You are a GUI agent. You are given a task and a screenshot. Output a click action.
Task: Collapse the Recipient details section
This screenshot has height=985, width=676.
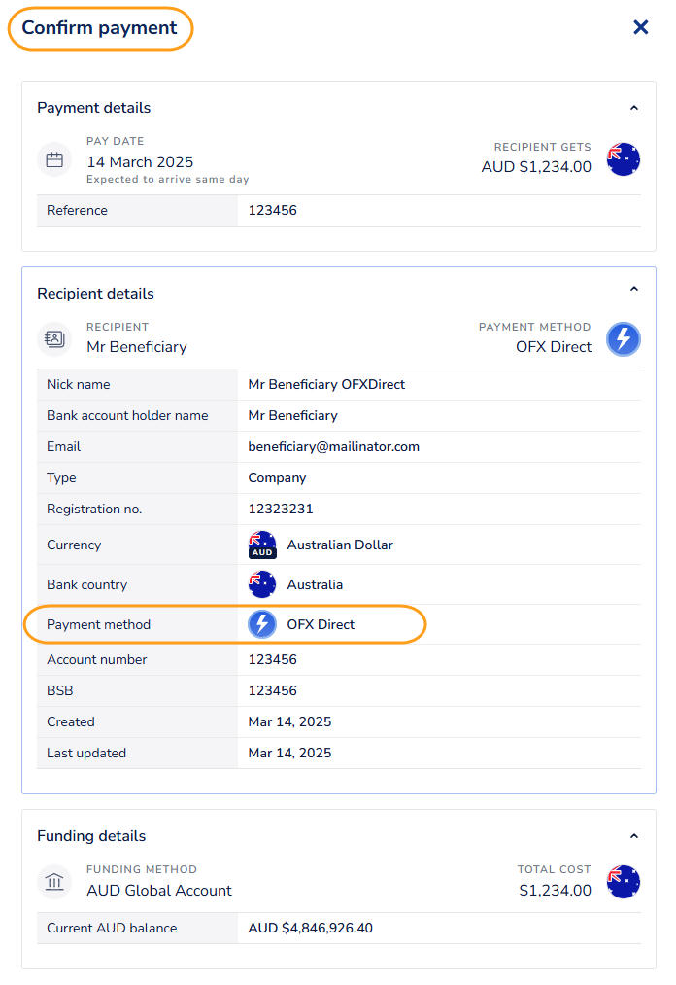(x=634, y=289)
